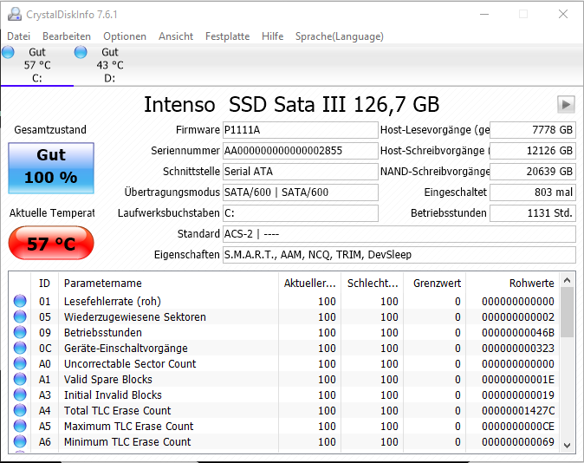Open the Optionen menu
The height and width of the screenshot is (463, 584).
coord(125,36)
